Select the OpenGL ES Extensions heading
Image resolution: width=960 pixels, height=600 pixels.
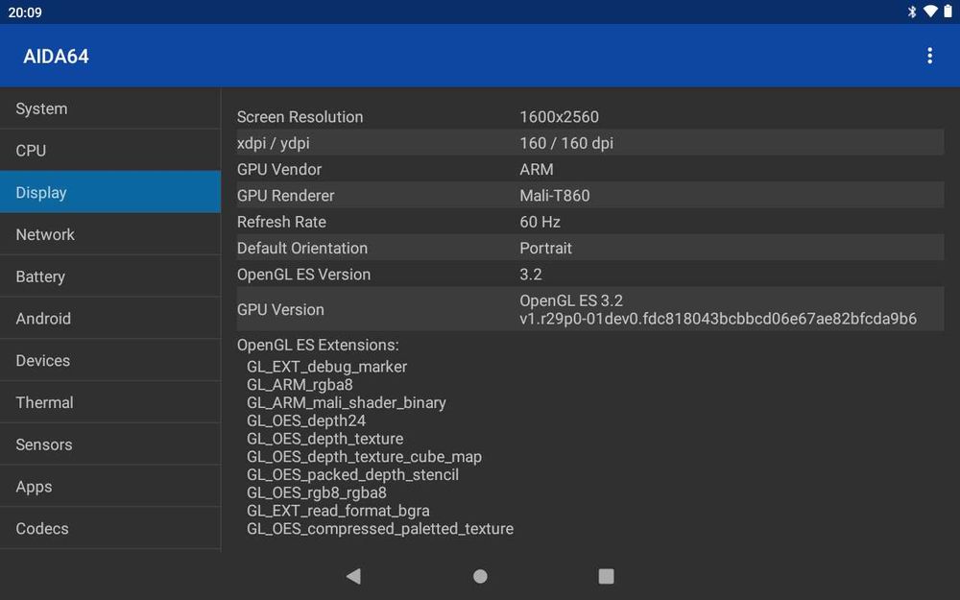click(x=318, y=346)
